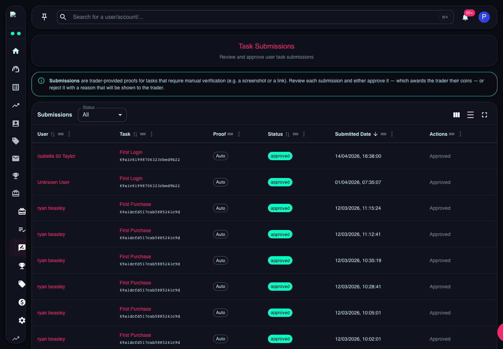The image size is (503, 349).
Task: Click the Task Submissions page title
Action: (x=267, y=46)
